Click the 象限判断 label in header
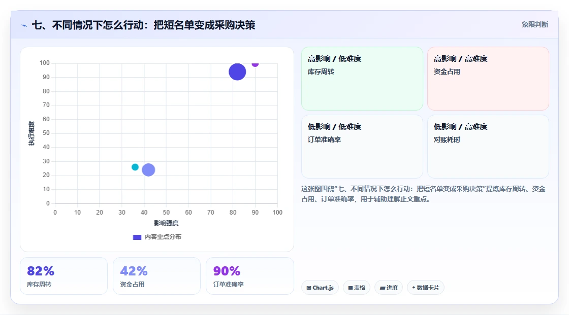569x315 pixels. tap(534, 25)
